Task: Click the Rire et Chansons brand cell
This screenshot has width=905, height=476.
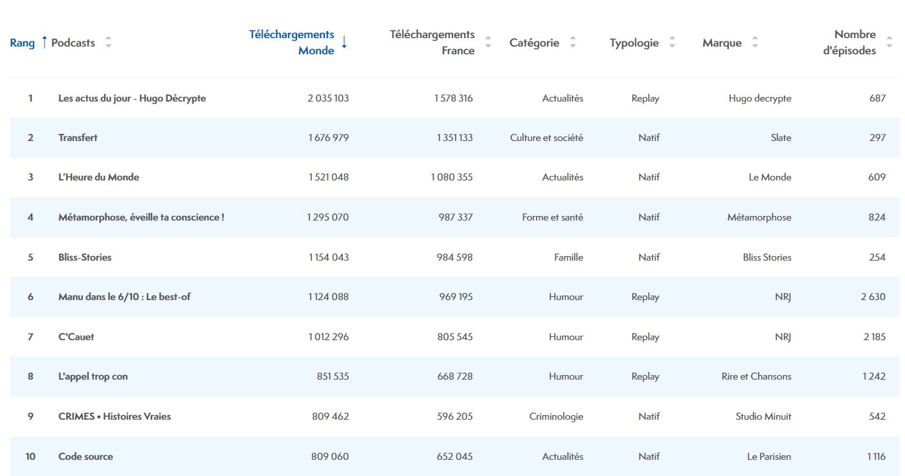Action: coord(757,376)
